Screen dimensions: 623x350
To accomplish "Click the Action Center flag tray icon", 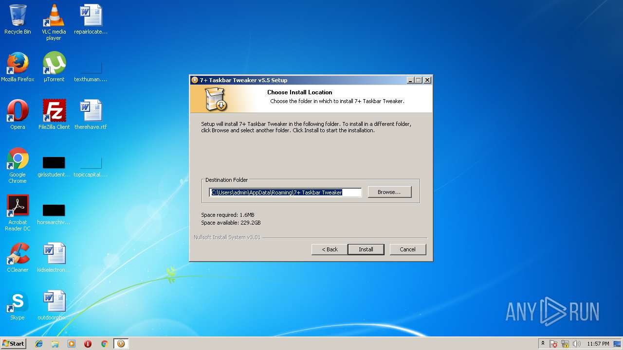I will (x=553, y=344).
